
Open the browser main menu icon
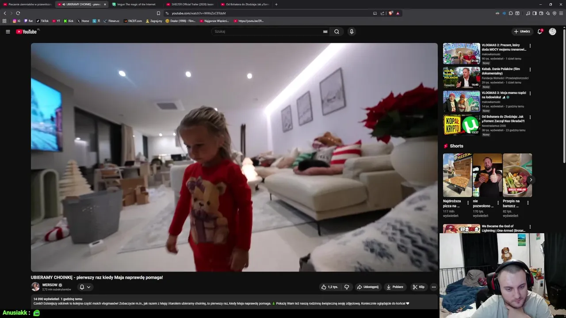561,13
